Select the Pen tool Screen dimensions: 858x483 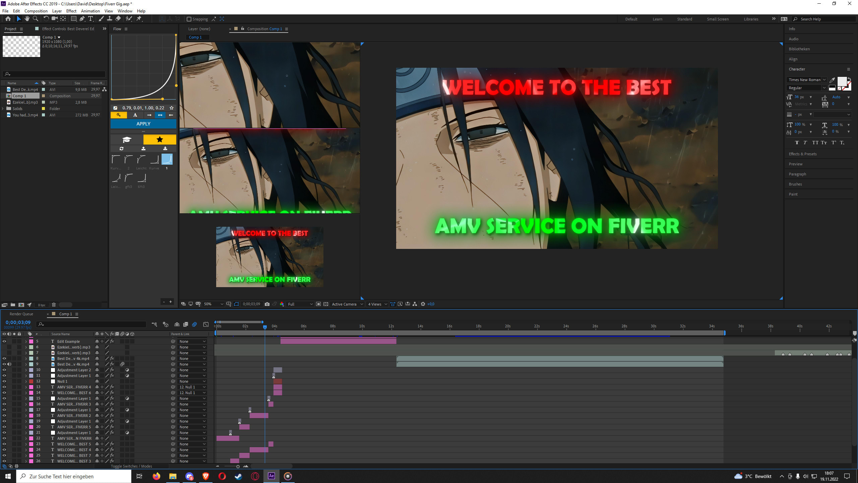[82, 19]
